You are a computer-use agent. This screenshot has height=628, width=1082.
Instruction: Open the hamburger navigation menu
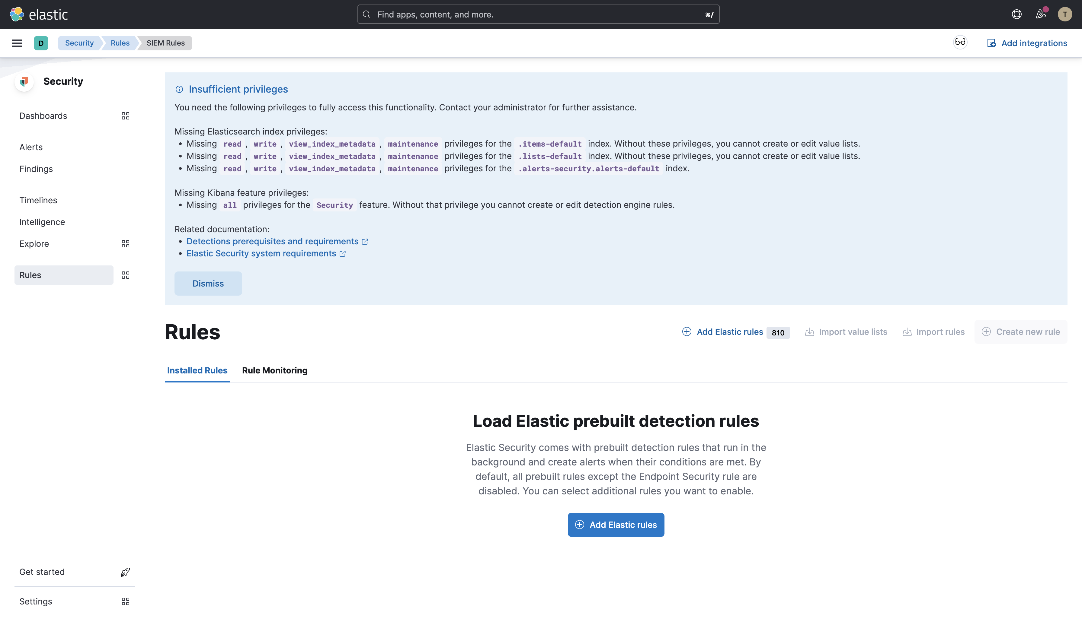pyautogui.click(x=17, y=43)
